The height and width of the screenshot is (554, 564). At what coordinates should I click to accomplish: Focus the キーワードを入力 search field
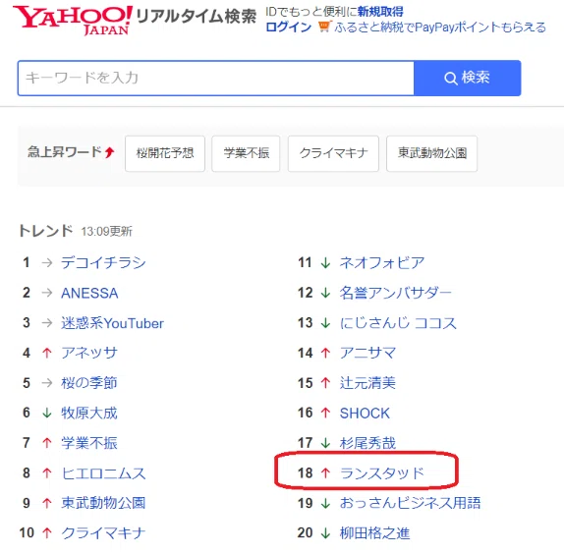click(216, 78)
